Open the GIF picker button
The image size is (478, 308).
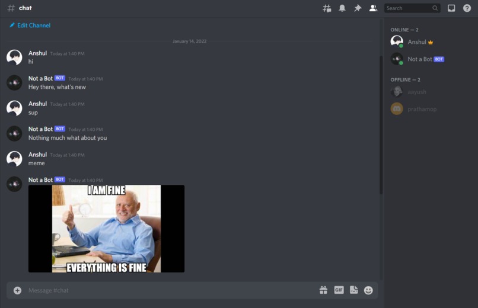(x=339, y=290)
